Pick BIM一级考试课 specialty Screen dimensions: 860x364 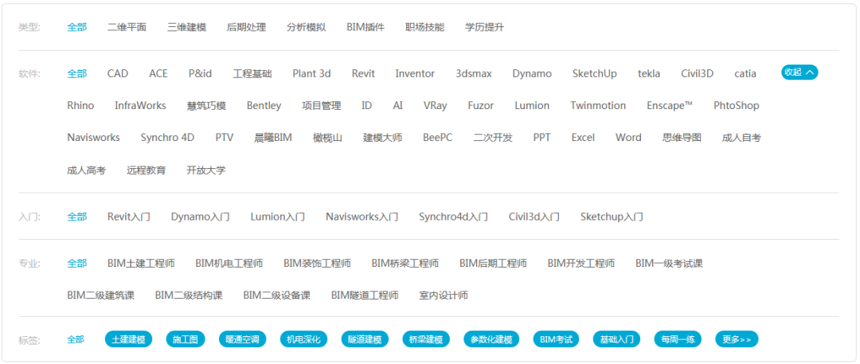(669, 264)
